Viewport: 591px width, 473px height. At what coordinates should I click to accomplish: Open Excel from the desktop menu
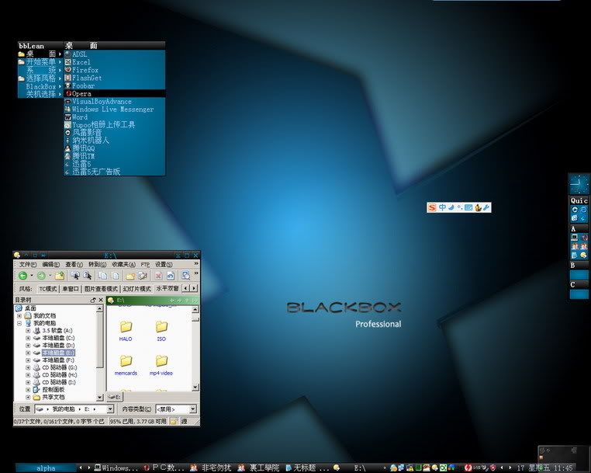[115, 62]
